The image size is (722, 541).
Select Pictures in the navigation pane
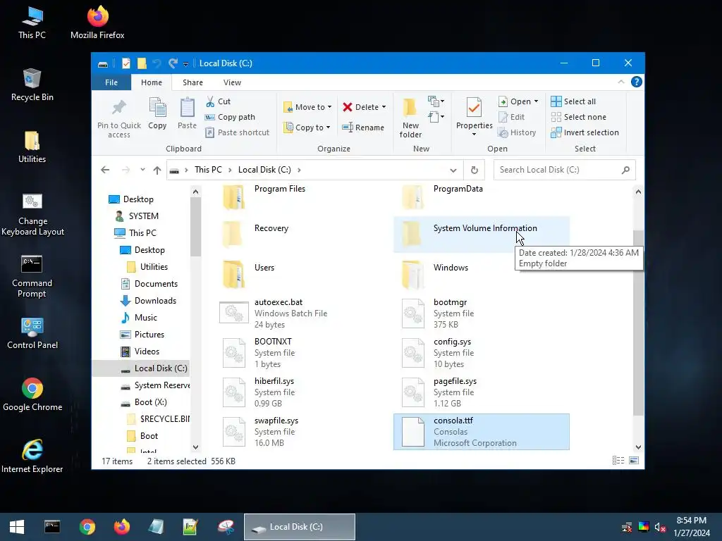[149, 335]
